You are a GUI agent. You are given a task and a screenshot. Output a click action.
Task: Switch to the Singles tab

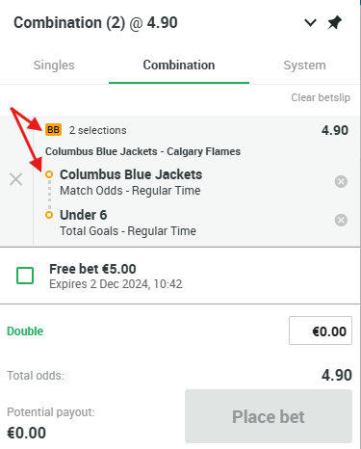(x=54, y=66)
